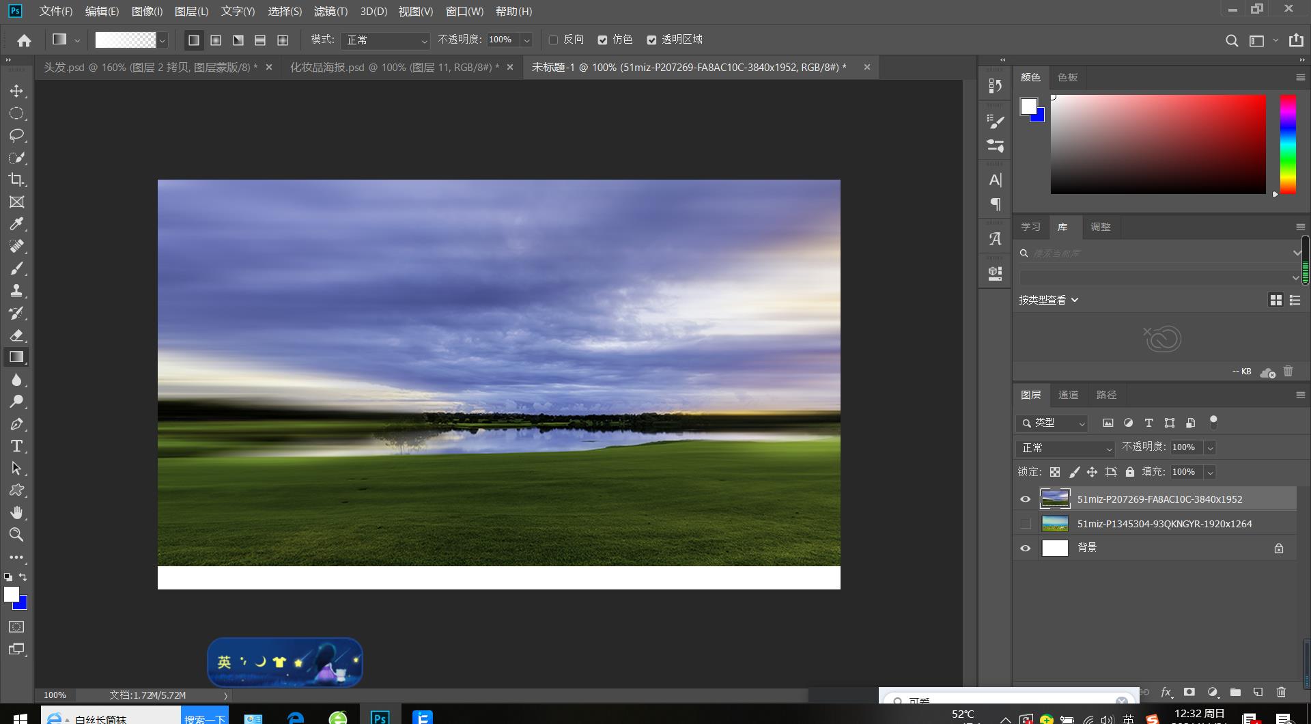Select the Move tool
This screenshot has height=724, width=1311.
[16, 91]
